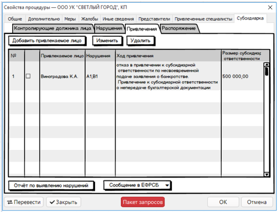Click the Перевести button with arrows icon
Viewport: 278px width, 212px height.
tap(24, 202)
